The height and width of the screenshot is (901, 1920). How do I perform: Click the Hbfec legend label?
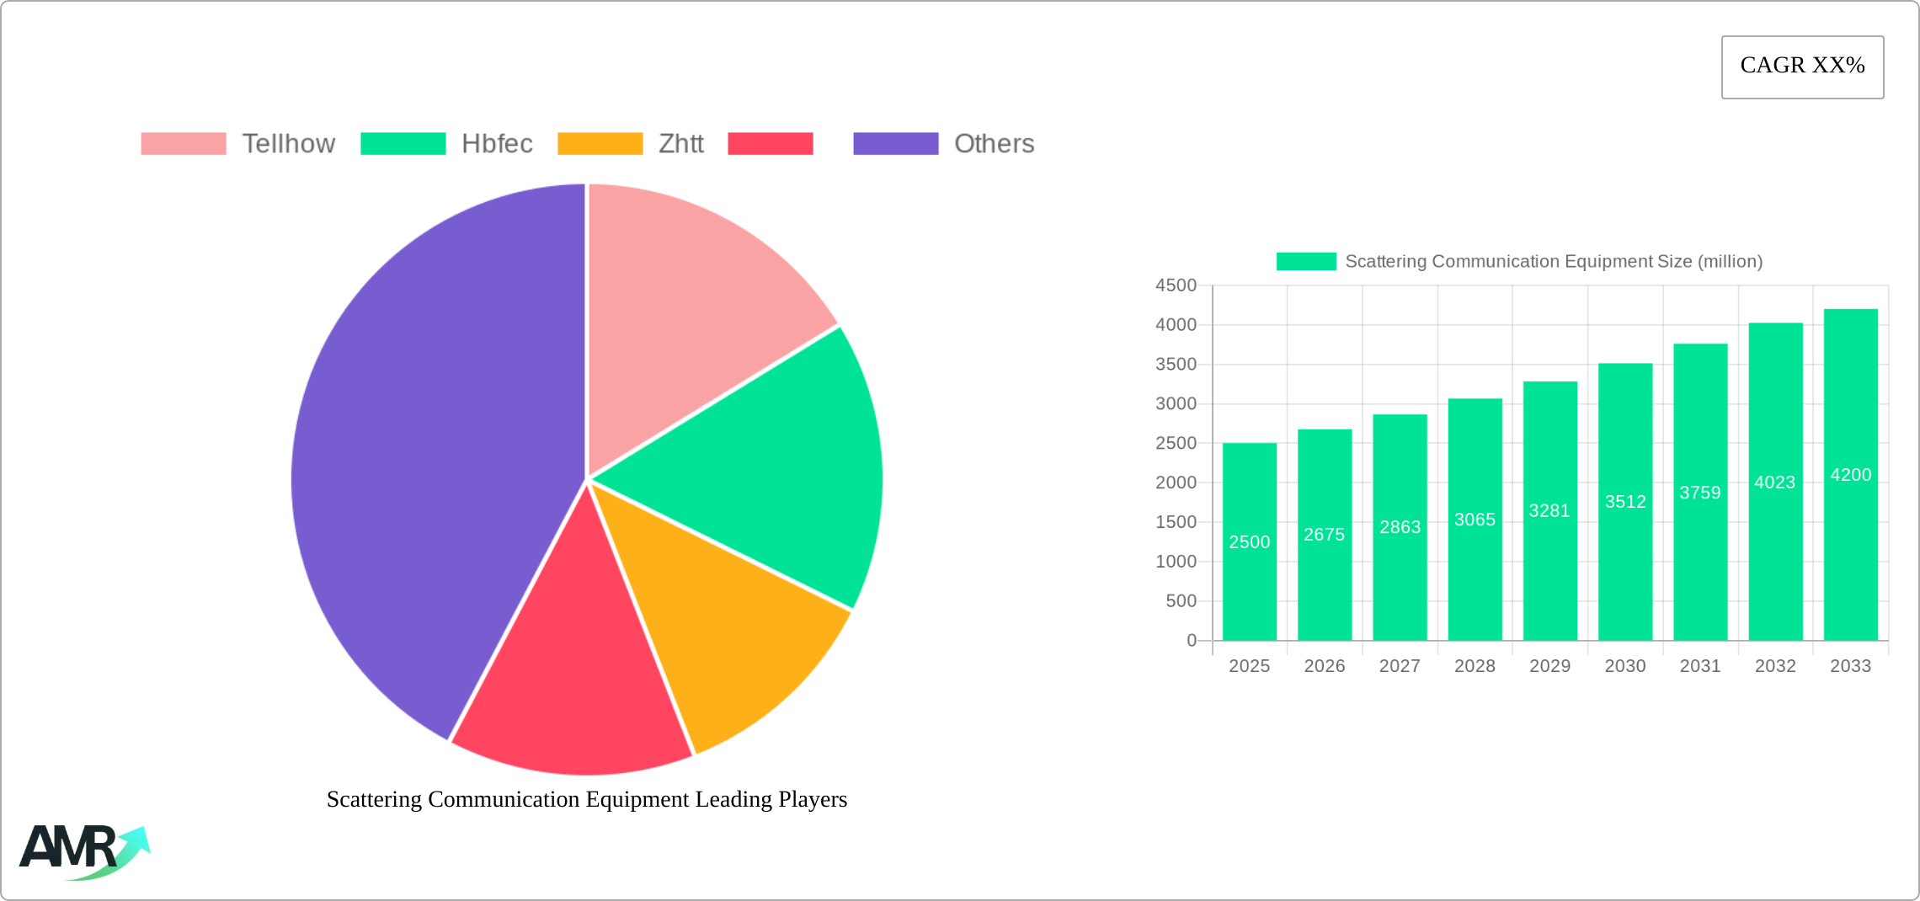497,144
